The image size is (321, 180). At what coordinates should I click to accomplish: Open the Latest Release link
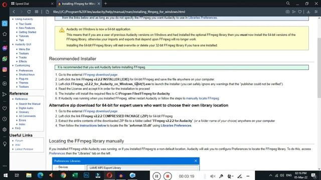[24, 149]
